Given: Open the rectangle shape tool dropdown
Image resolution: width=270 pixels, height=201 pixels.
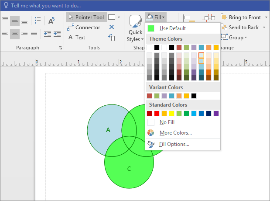Looking at the screenshot, I should click(119, 17).
